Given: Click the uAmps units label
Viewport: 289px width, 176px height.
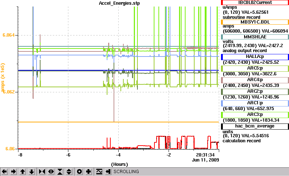Looking at the screenshot, I should coord(230,7).
